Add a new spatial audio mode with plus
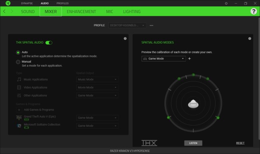Viewport: 260px width, 154px height. (x=189, y=59)
